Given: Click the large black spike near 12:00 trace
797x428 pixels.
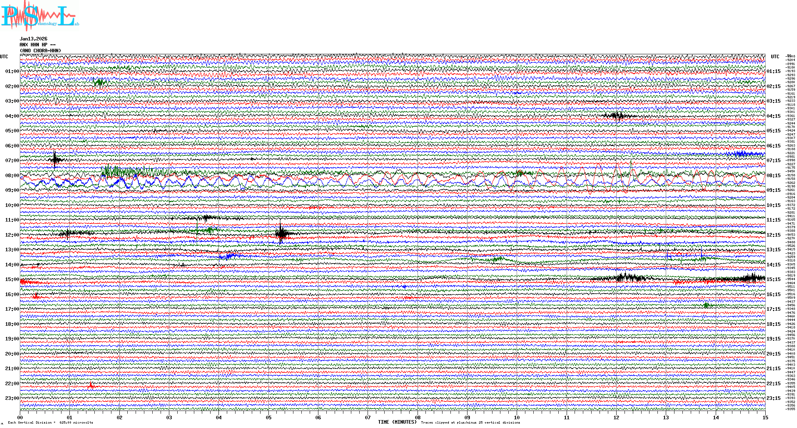Looking at the screenshot, I should pos(281,233).
